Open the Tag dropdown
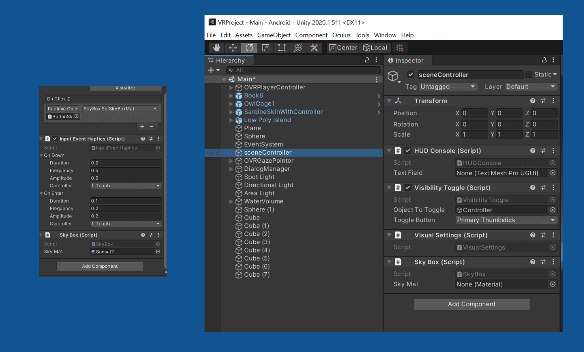 coord(448,87)
